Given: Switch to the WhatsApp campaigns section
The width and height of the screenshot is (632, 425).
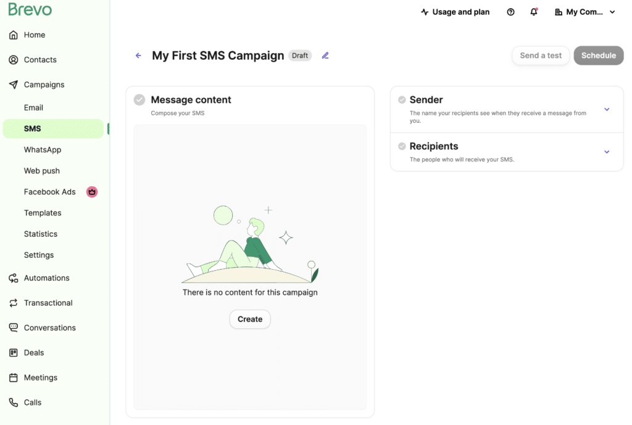Looking at the screenshot, I should click(43, 149).
